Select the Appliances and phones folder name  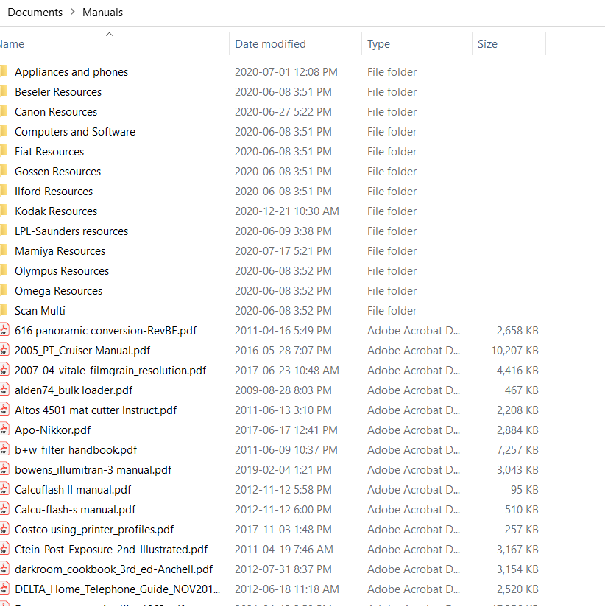click(x=71, y=72)
